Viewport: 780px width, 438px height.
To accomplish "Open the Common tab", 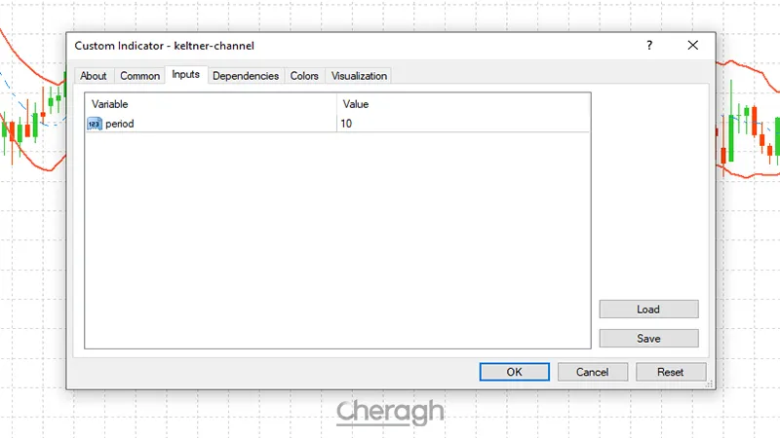I will 139,76.
